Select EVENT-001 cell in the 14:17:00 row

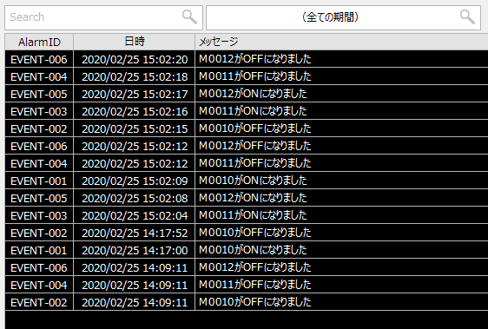tap(39, 250)
